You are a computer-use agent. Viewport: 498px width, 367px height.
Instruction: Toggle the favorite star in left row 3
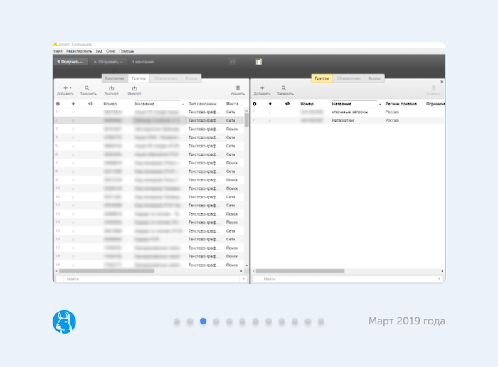tap(73, 129)
